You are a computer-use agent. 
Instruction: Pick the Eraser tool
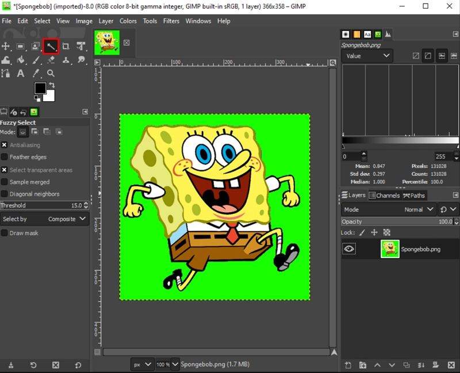50,60
